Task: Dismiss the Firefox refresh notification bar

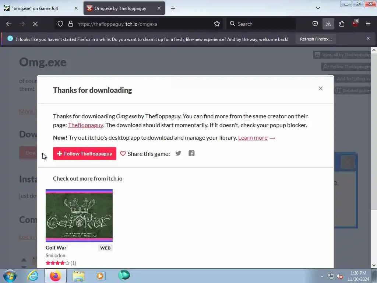Action: (x=368, y=38)
